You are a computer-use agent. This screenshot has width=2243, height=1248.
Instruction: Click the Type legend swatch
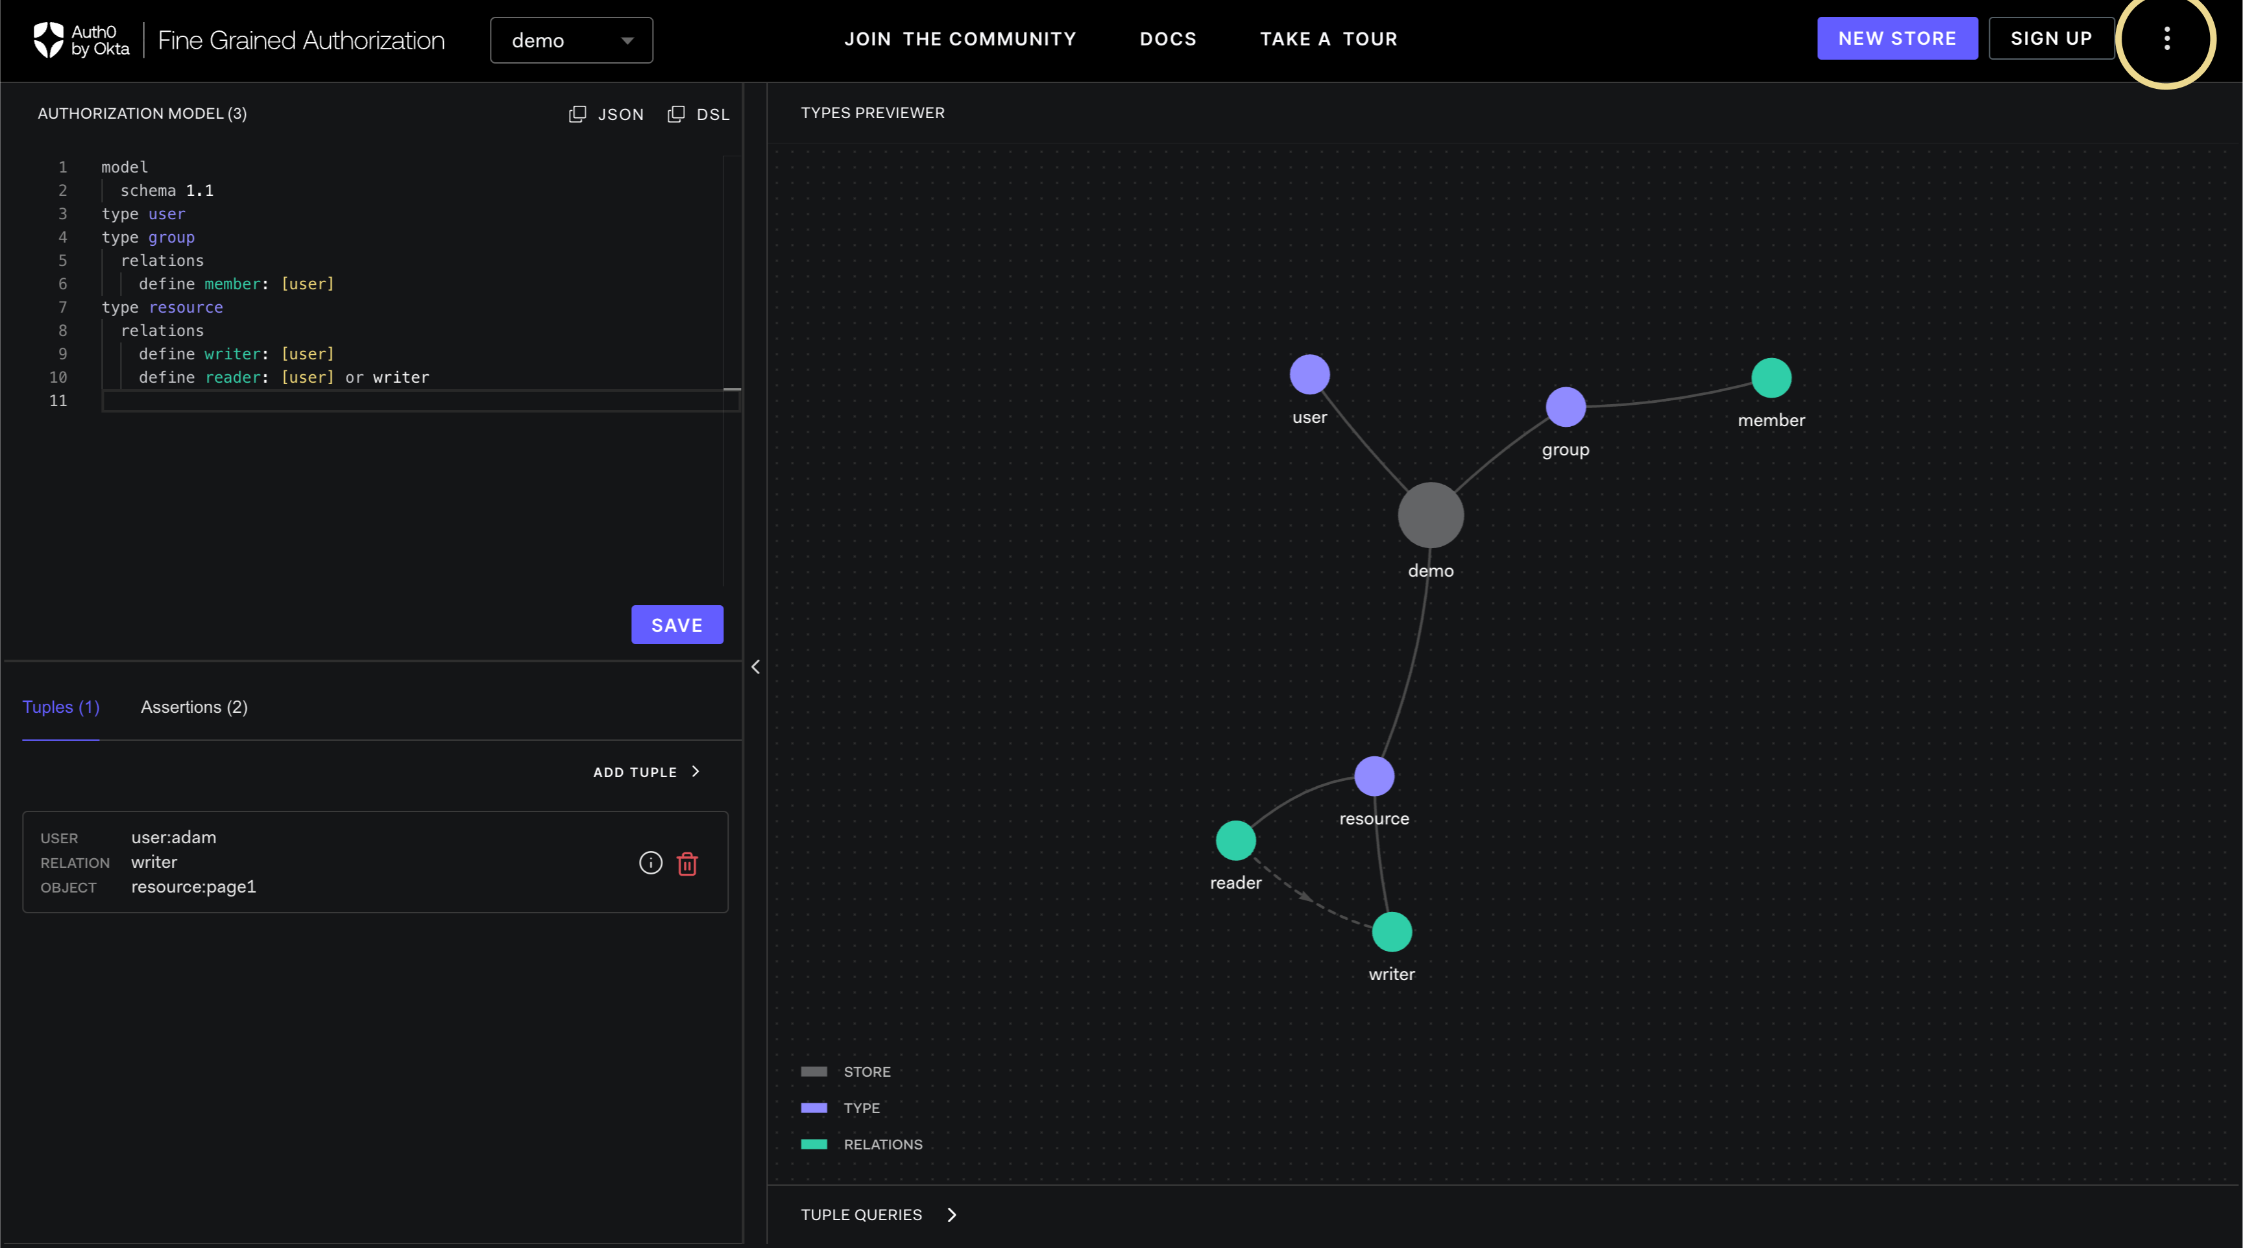coord(813,1108)
